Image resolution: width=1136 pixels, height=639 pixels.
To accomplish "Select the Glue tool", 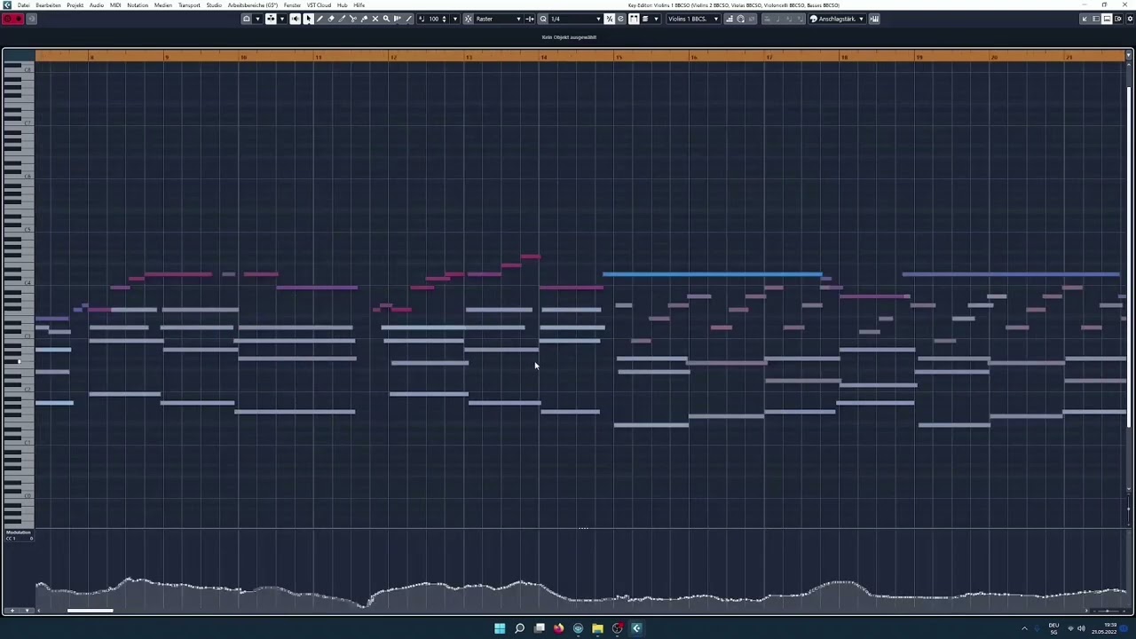I will [x=364, y=19].
